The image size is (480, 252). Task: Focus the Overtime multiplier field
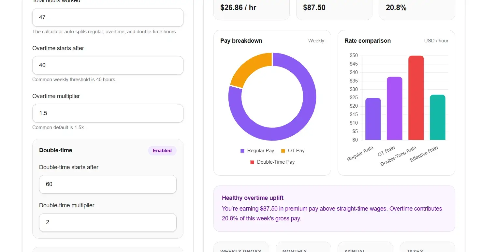(108, 113)
